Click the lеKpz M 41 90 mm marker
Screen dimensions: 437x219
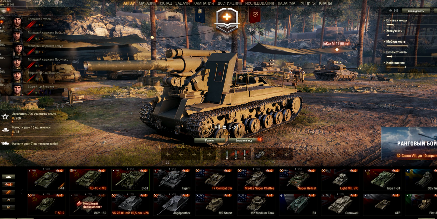coord(337,44)
